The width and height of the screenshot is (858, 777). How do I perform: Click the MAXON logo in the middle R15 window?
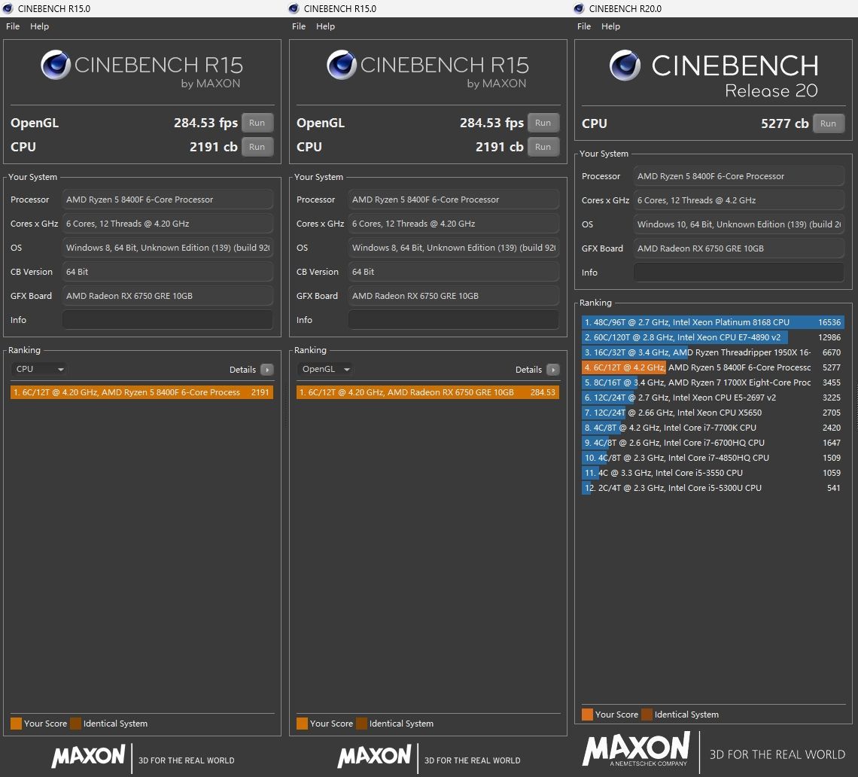[x=374, y=756]
